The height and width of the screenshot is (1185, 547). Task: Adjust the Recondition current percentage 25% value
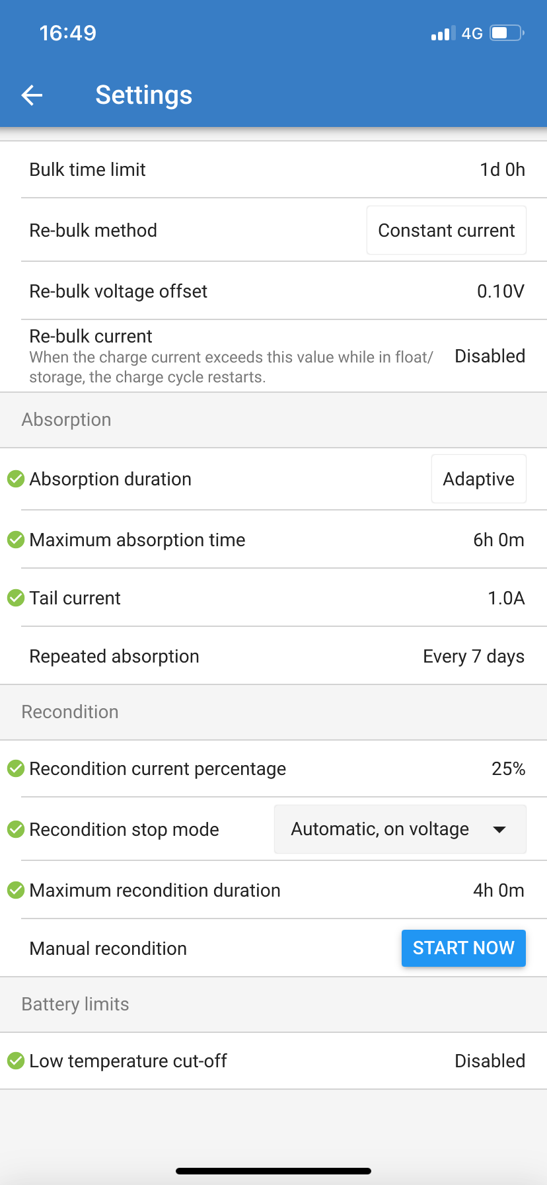pyautogui.click(x=508, y=769)
